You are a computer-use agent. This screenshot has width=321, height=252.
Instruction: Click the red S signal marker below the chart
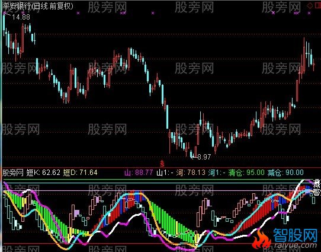[x=162, y=164]
